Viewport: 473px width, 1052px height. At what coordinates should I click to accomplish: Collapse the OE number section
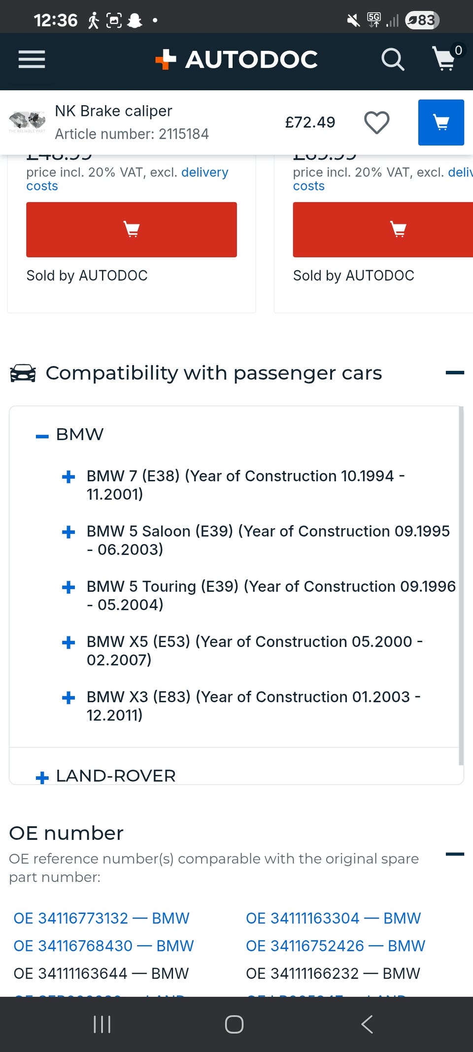click(x=454, y=854)
